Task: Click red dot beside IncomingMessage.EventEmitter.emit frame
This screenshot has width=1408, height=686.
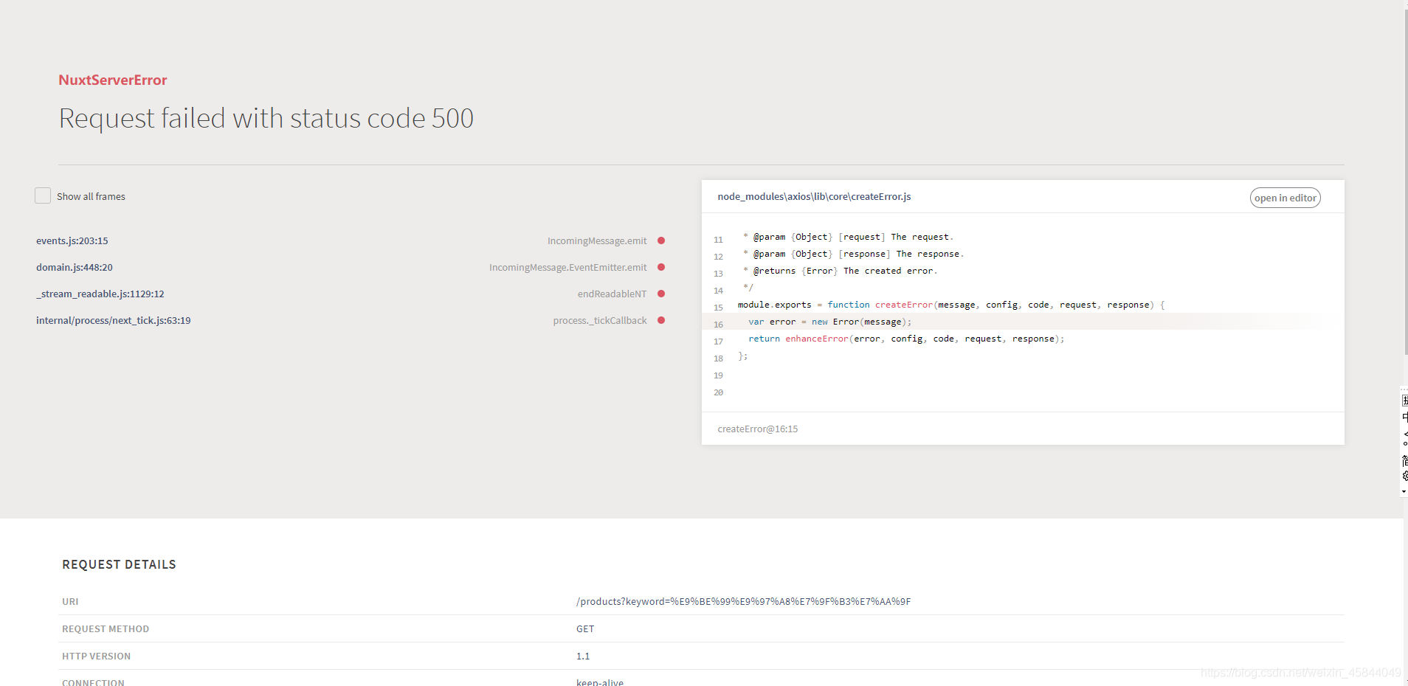Action: (x=660, y=267)
